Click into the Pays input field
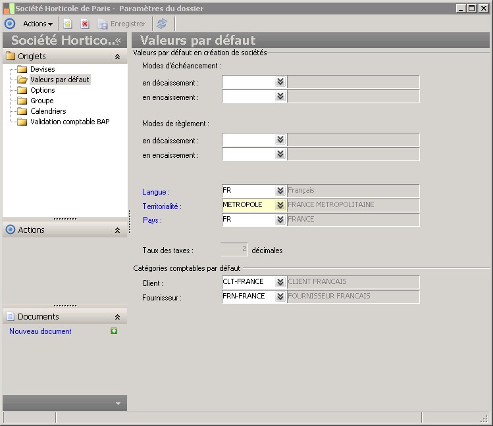 tap(247, 220)
